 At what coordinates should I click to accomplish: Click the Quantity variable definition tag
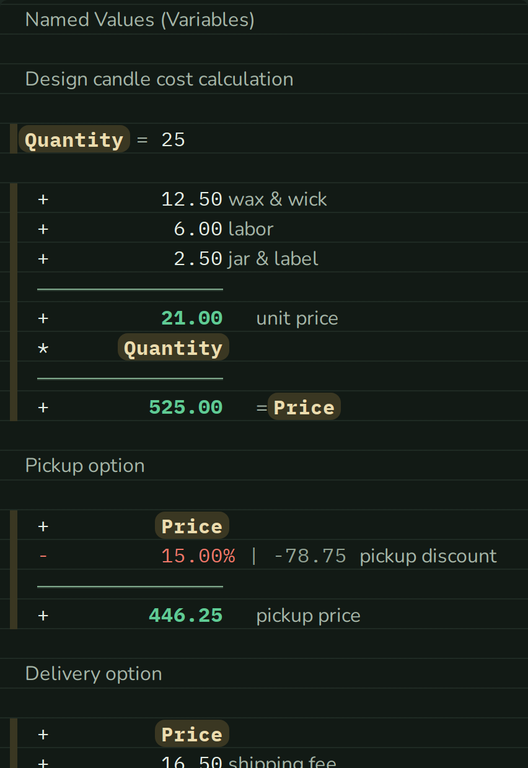point(74,139)
